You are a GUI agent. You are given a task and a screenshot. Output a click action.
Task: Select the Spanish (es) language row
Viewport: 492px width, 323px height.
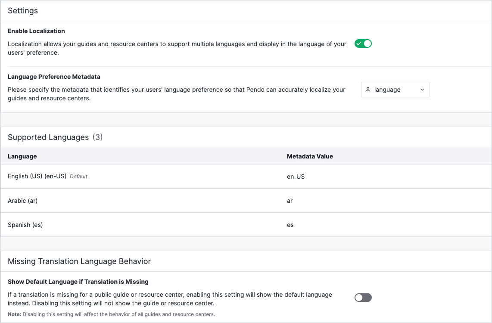(x=25, y=225)
